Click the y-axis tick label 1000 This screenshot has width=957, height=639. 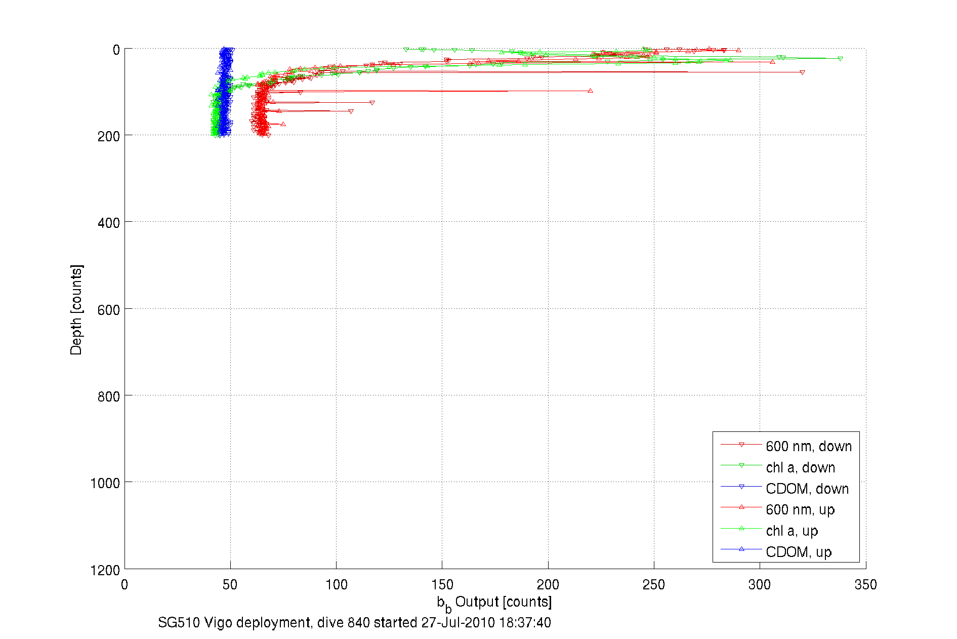tap(105, 483)
